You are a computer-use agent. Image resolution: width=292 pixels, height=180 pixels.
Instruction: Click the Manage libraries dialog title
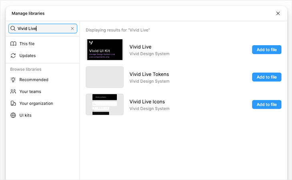(x=28, y=14)
